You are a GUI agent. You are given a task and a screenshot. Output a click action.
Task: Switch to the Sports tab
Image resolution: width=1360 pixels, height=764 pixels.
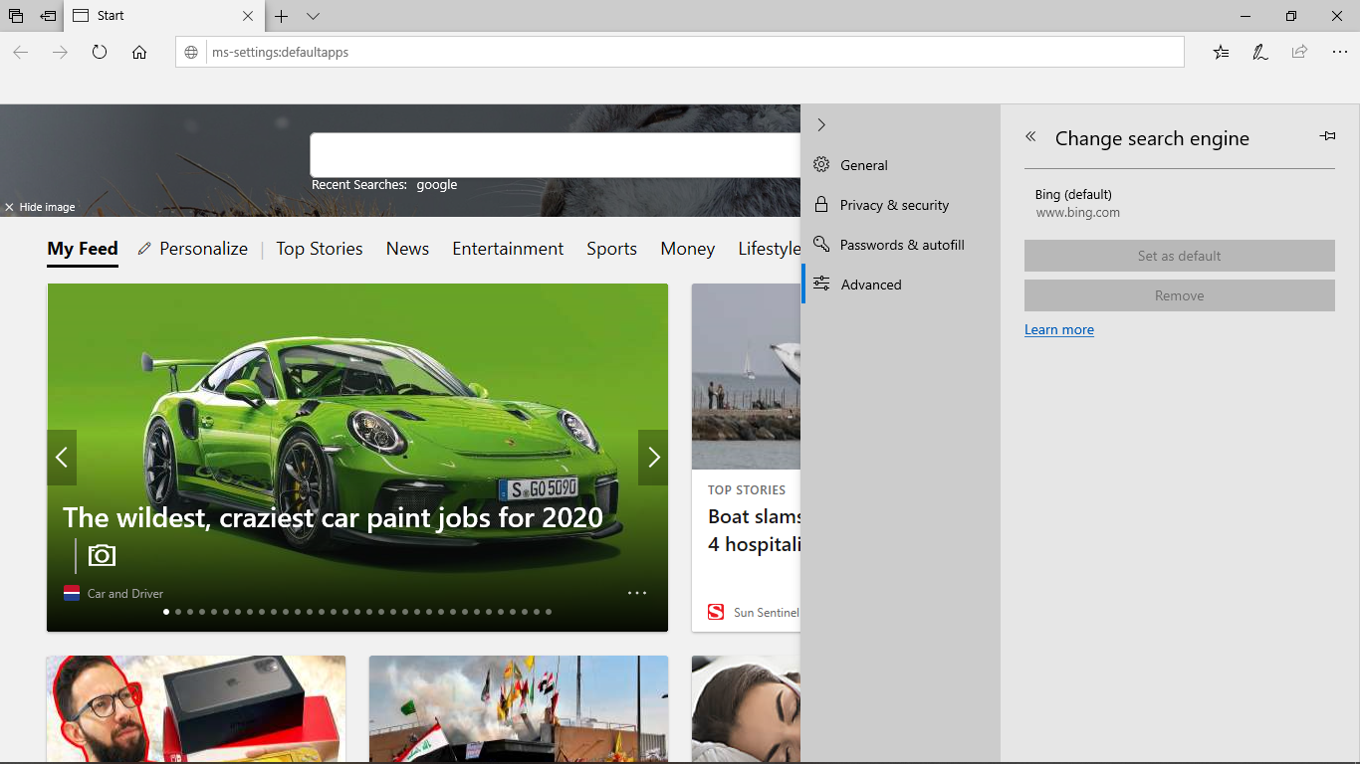pos(611,249)
